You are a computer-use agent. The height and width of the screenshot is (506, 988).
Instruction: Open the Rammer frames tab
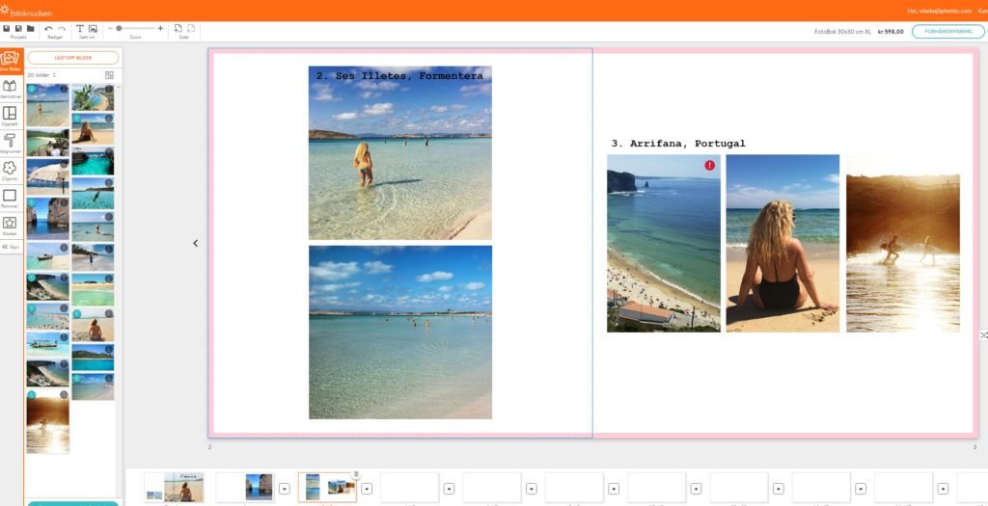(x=10, y=199)
